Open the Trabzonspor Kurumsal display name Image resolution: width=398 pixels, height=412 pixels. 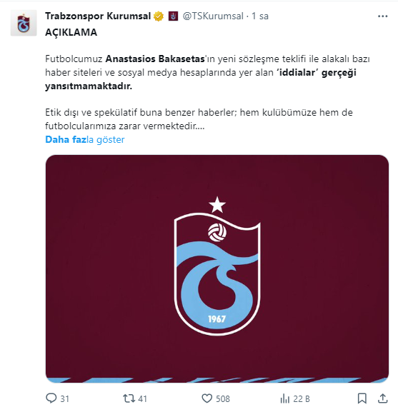click(x=98, y=16)
